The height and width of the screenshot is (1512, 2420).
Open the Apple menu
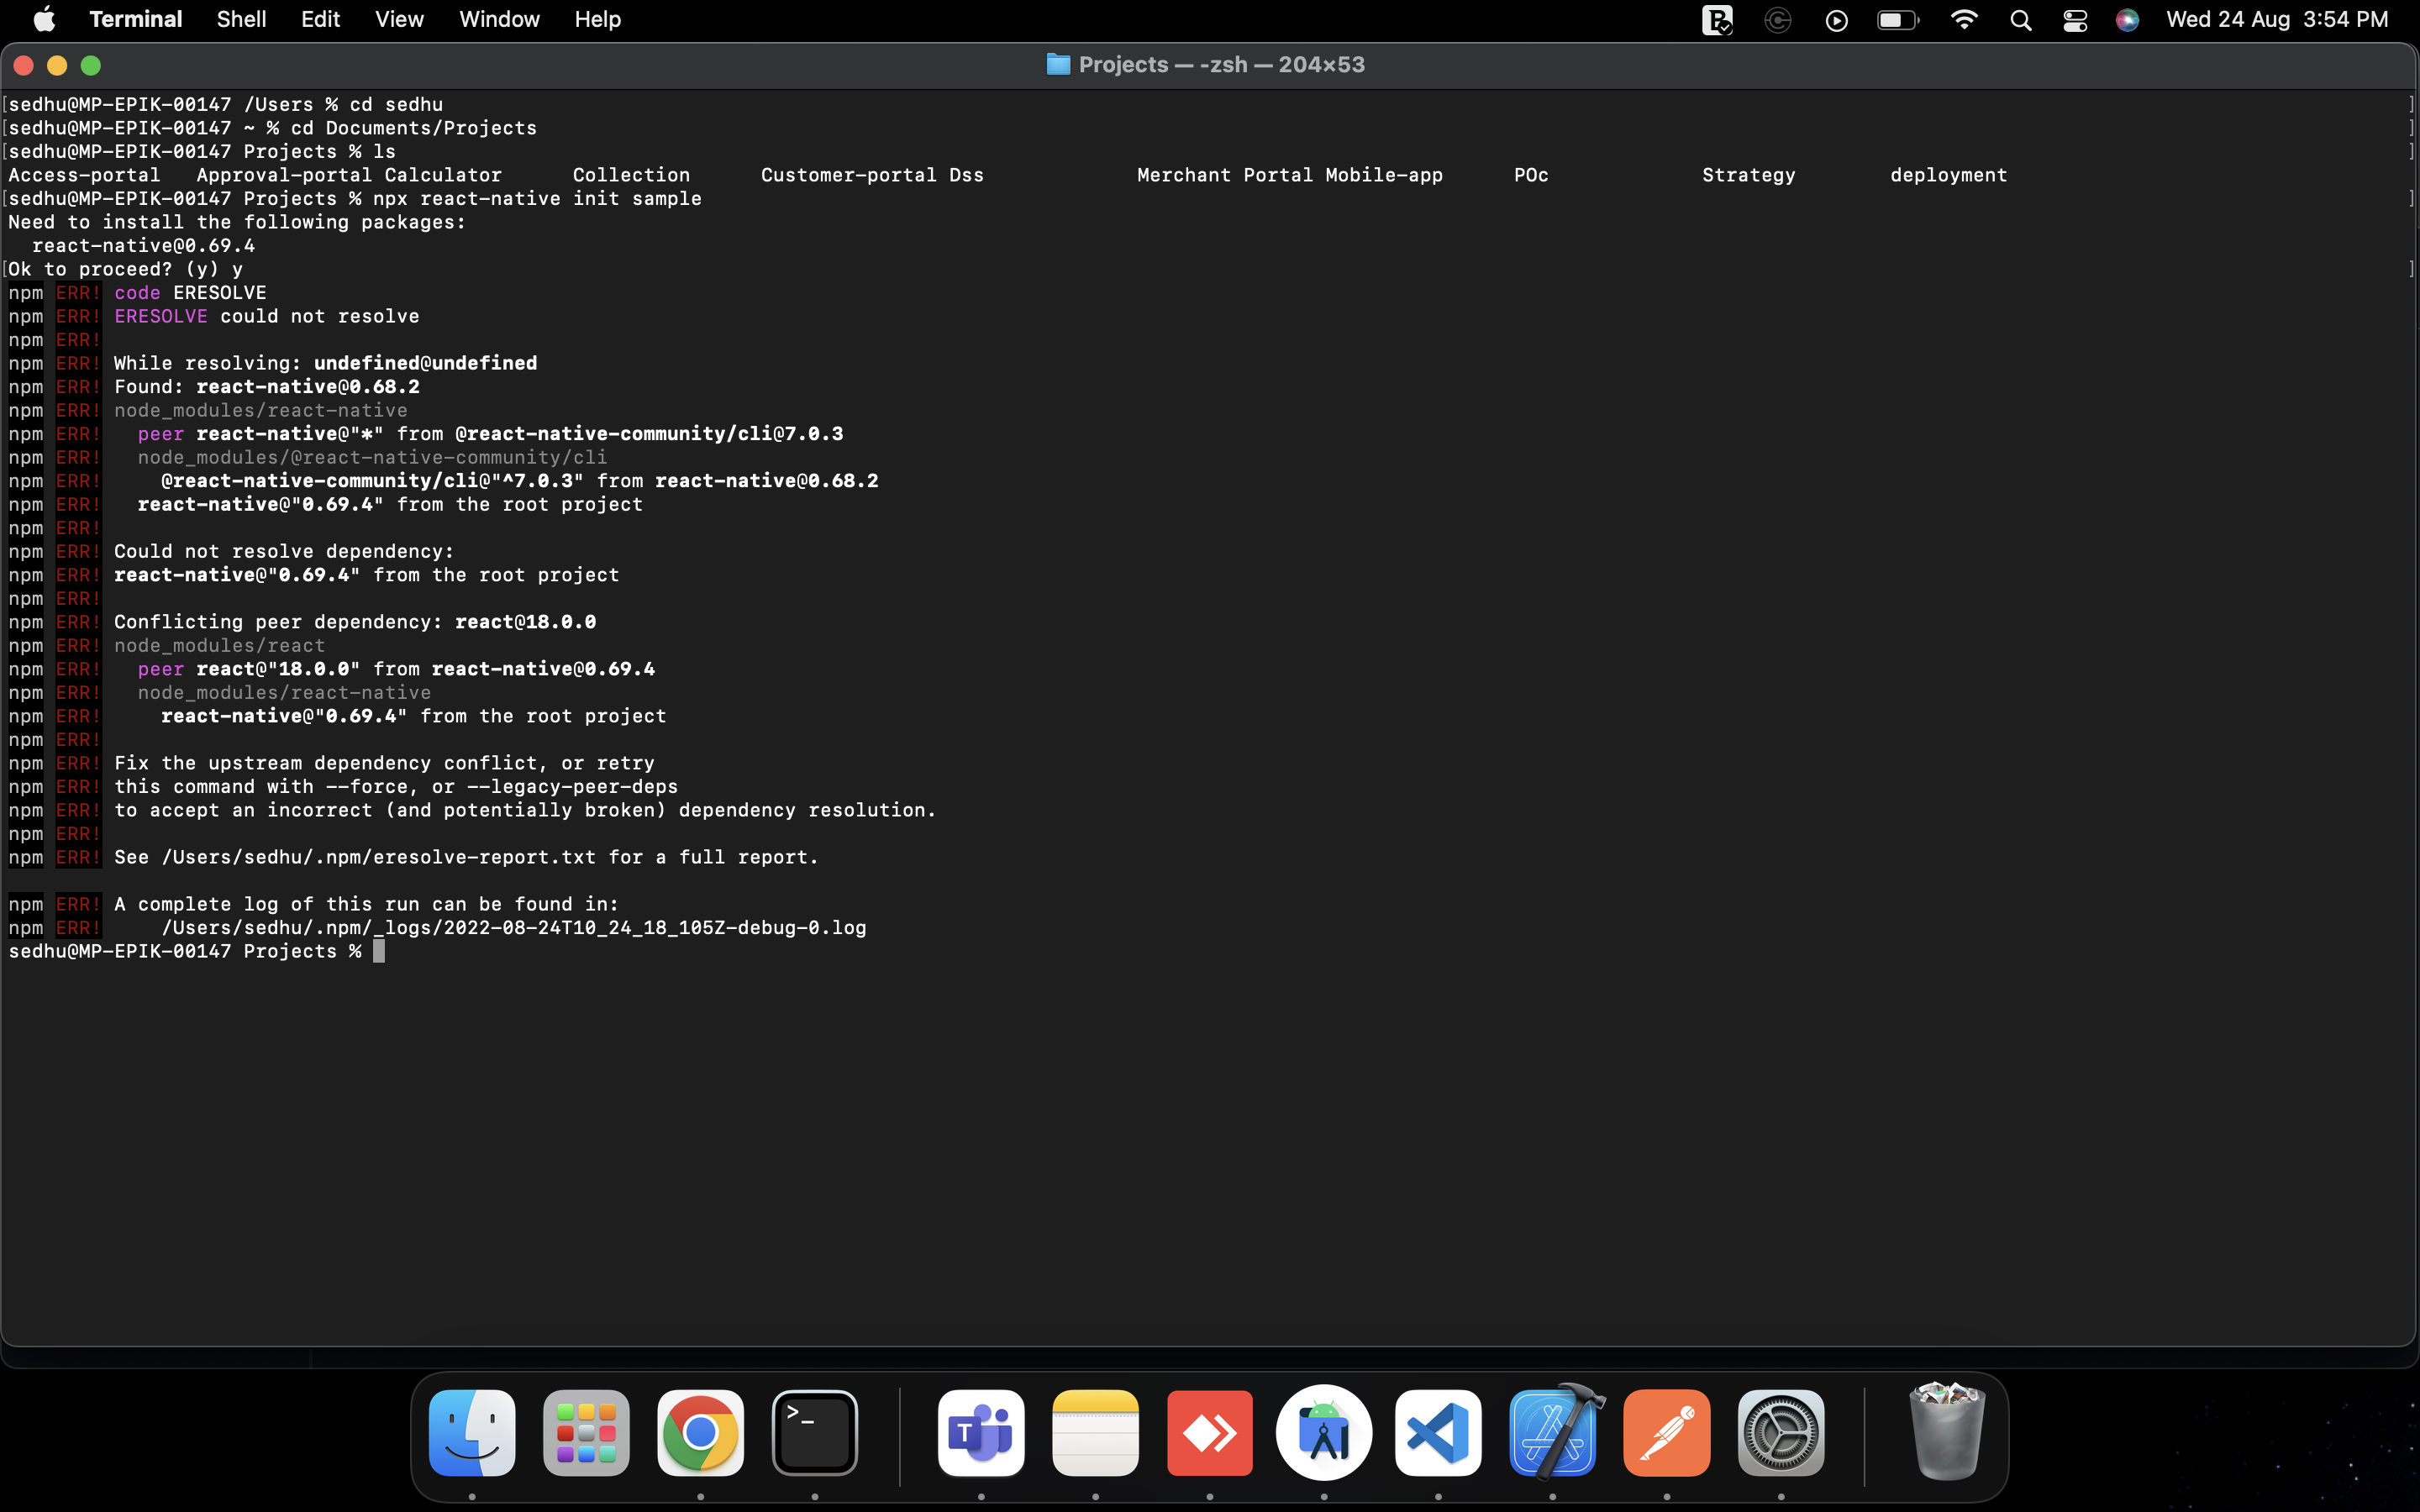click(44, 19)
